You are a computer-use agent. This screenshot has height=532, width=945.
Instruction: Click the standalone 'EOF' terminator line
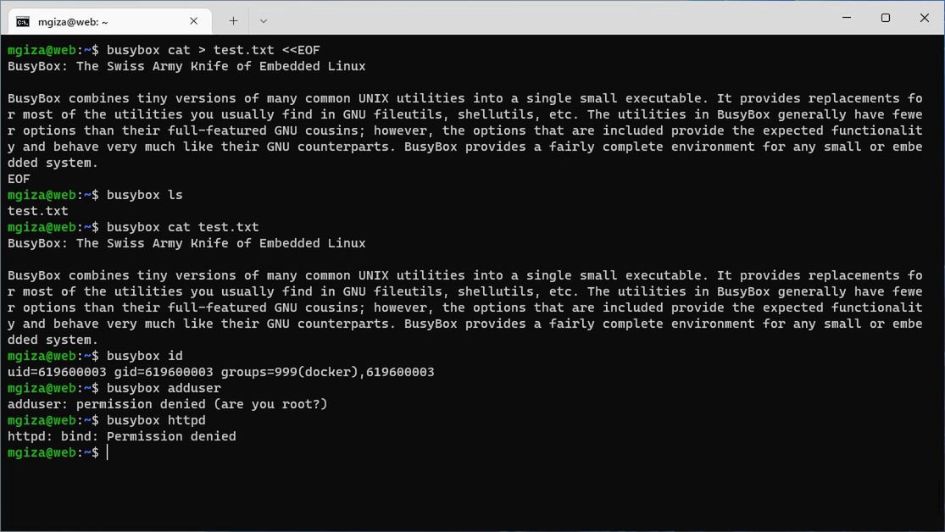click(x=19, y=179)
